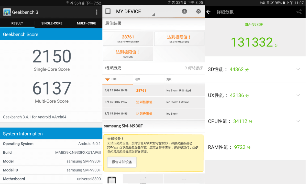This screenshot has height=184, width=307.
Task: Tap vibrate mode icon in AnTuTu status bar
Action: tap(262, 3)
